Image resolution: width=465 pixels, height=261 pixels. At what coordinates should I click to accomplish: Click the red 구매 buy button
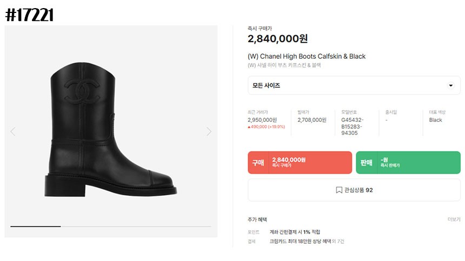pyautogui.click(x=300, y=162)
